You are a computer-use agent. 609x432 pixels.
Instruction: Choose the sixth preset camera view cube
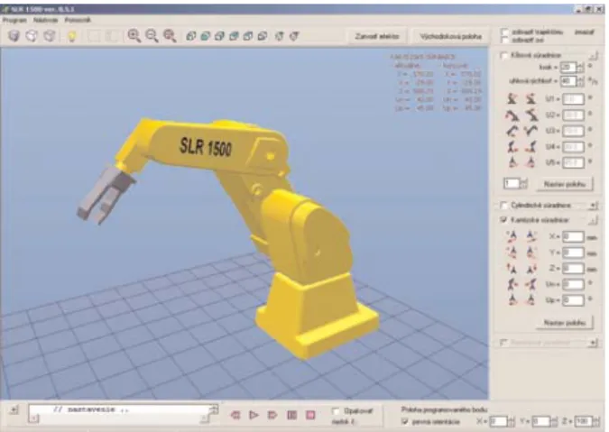pos(263,36)
